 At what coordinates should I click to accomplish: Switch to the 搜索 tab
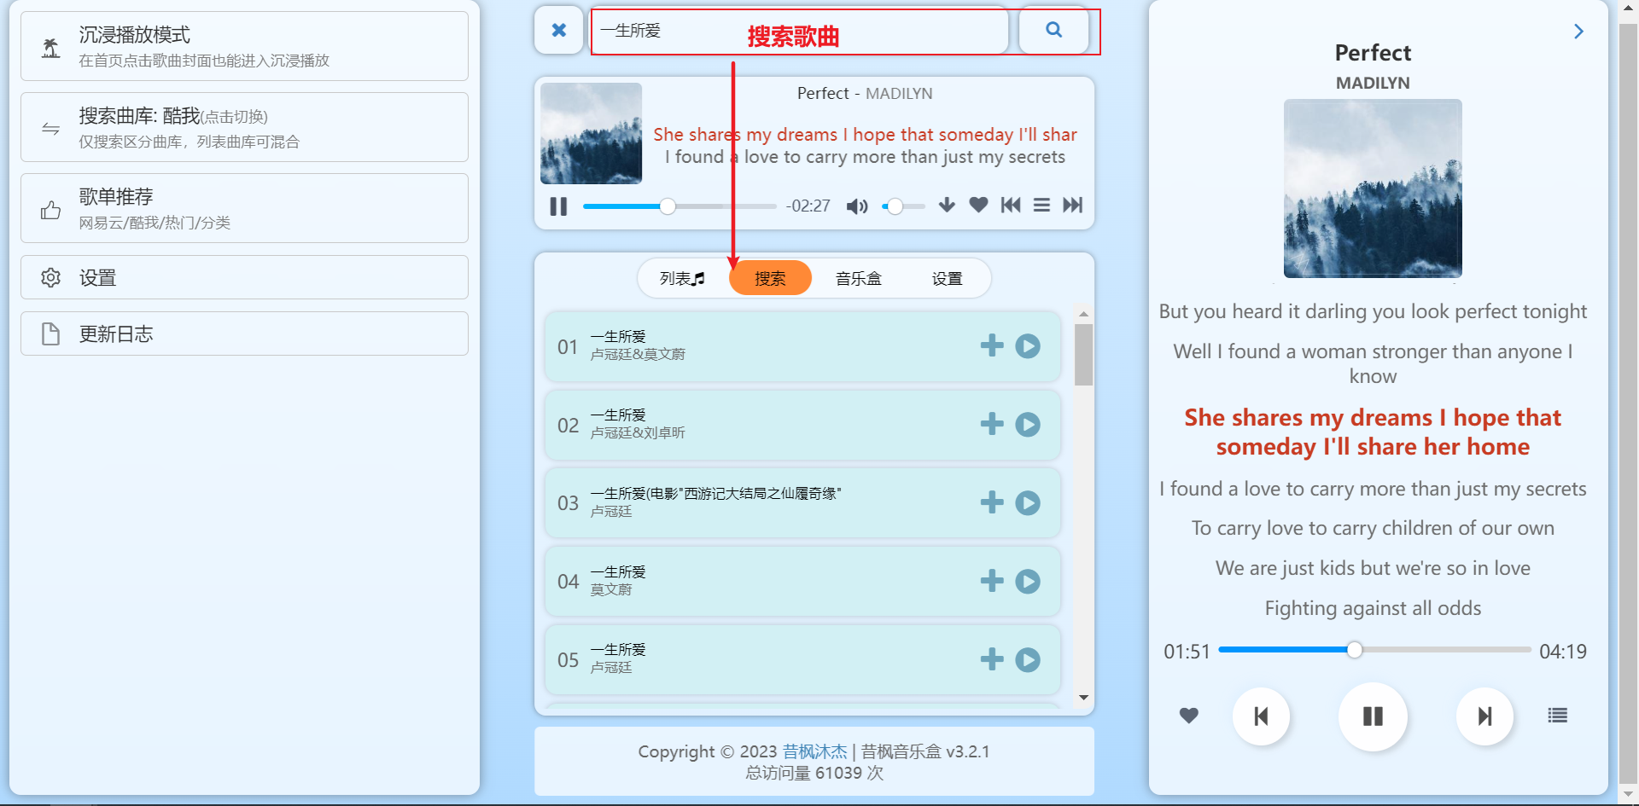pyautogui.click(x=770, y=279)
